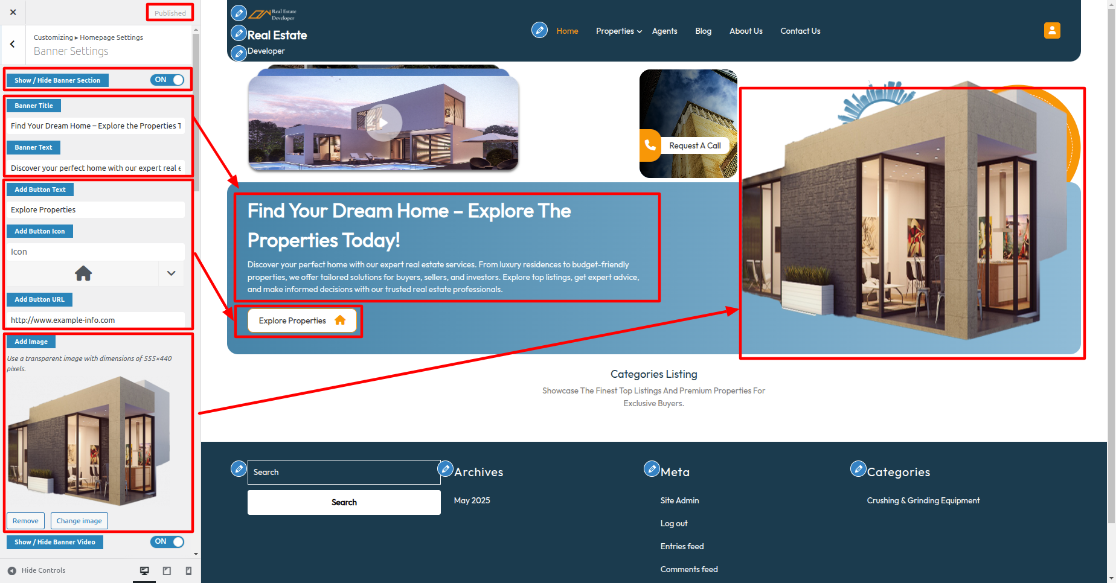Open the Contact Us page

800,31
